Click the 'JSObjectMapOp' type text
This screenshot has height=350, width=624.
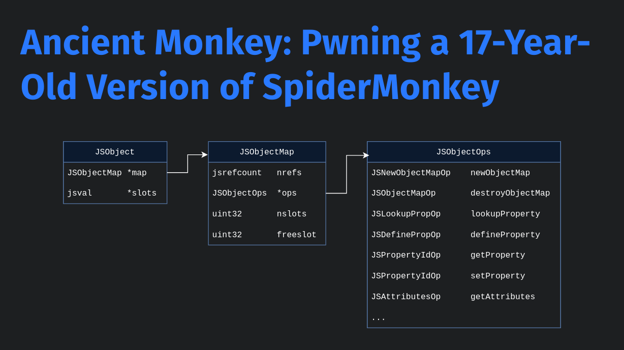(x=403, y=193)
